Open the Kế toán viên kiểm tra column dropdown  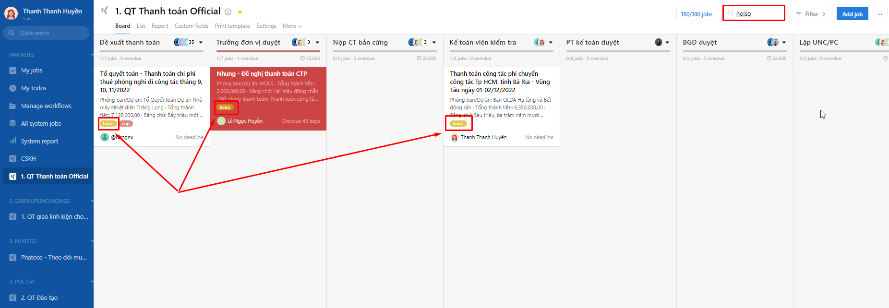click(551, 42)
